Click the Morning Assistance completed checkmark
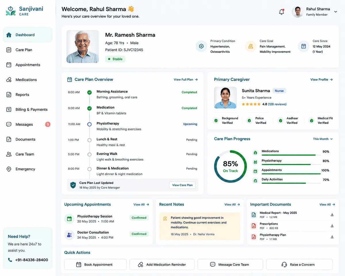 tap(89, 92)
